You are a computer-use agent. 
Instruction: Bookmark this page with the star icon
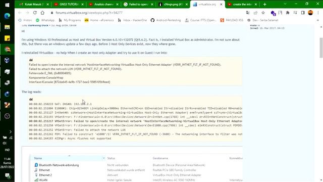pyautogui.click(x=263, y=13)
